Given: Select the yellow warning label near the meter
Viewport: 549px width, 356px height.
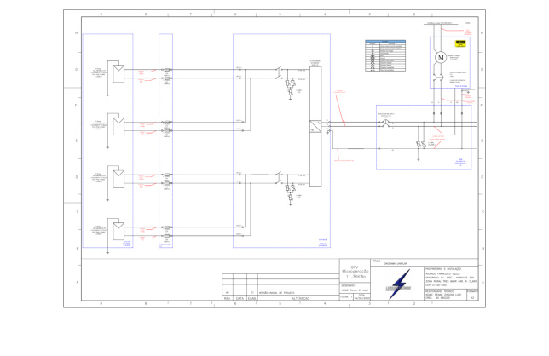Looking at the screenshot, I should [460, 43].
